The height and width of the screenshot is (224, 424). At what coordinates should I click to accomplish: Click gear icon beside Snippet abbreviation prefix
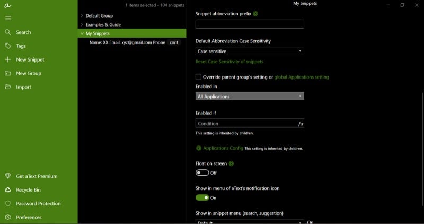click(255, 14)
